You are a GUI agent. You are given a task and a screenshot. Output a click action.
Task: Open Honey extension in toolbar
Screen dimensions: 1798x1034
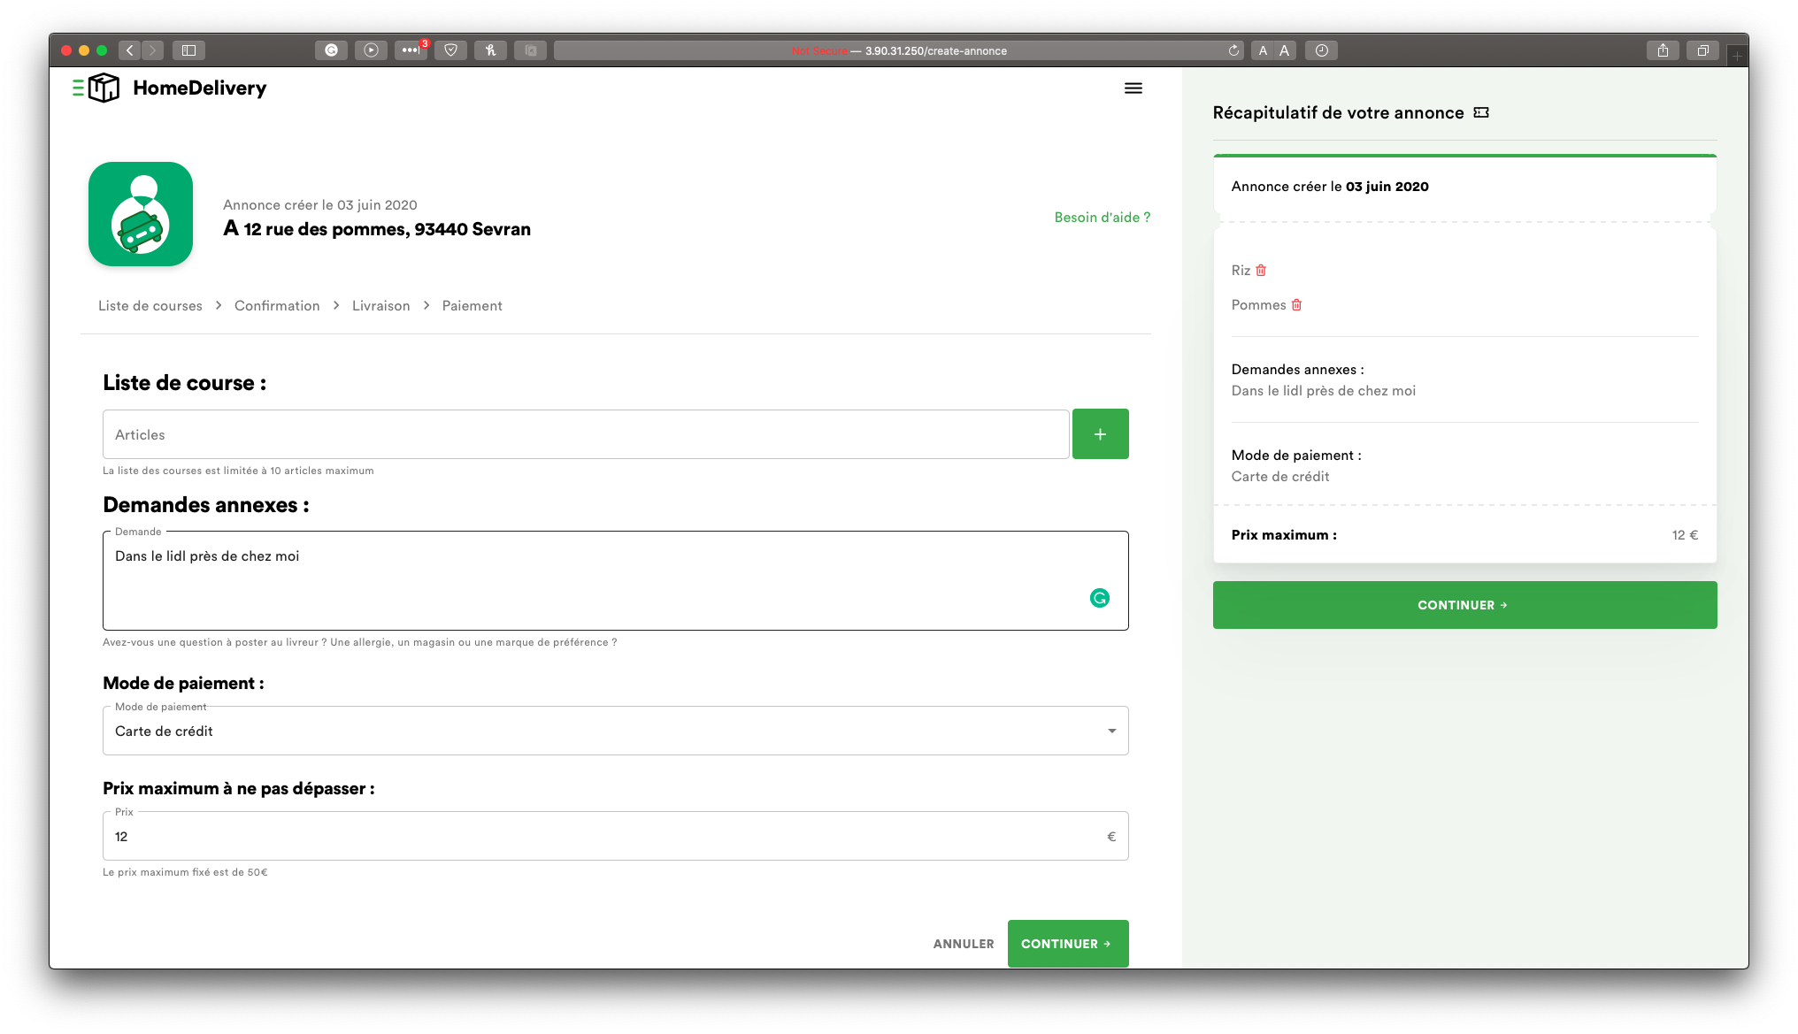[490, 50]
